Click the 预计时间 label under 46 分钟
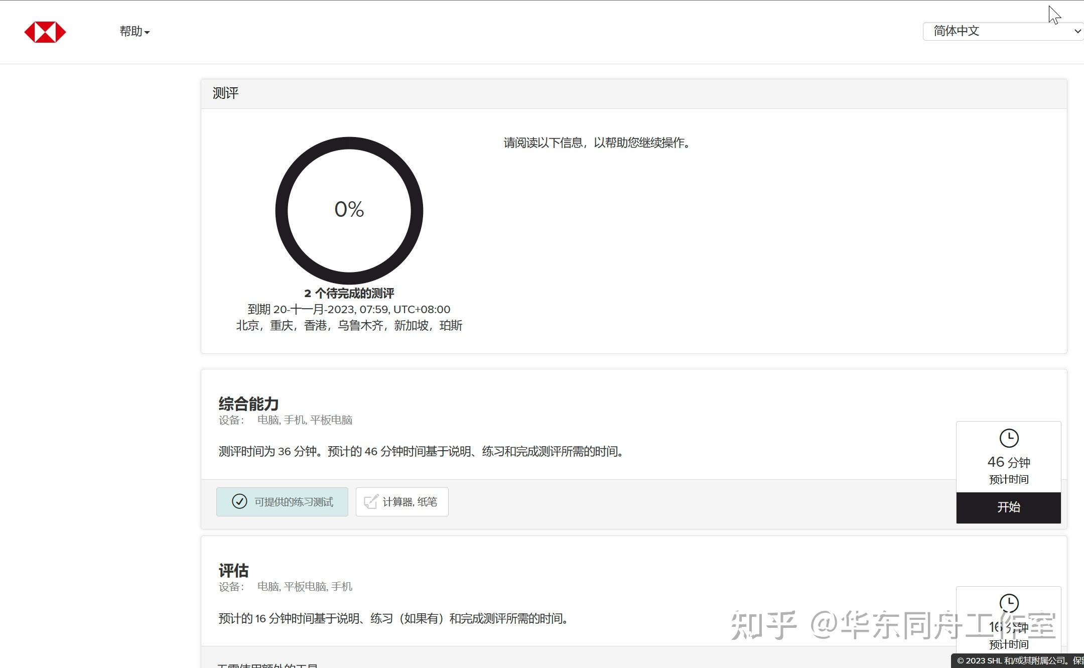The width and height of the screenshot is (1084, 668). point(1009,479)
